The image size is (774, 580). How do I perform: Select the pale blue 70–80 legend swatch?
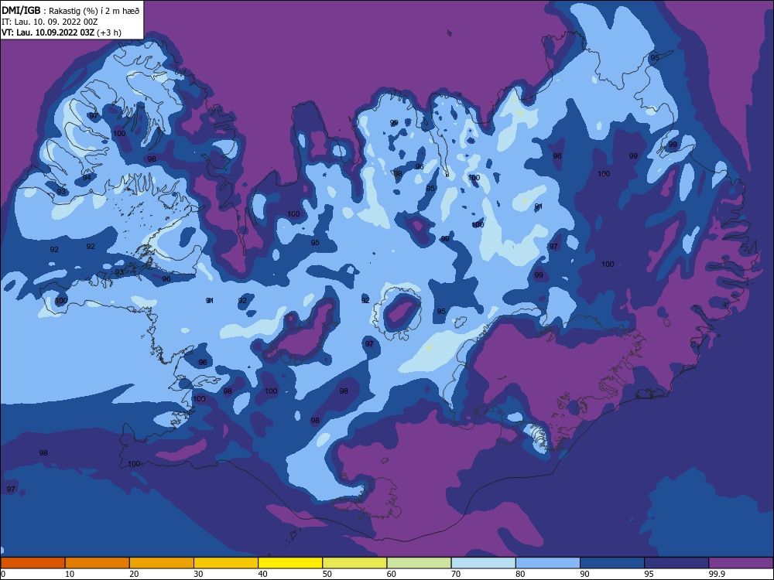coord(484,563)
